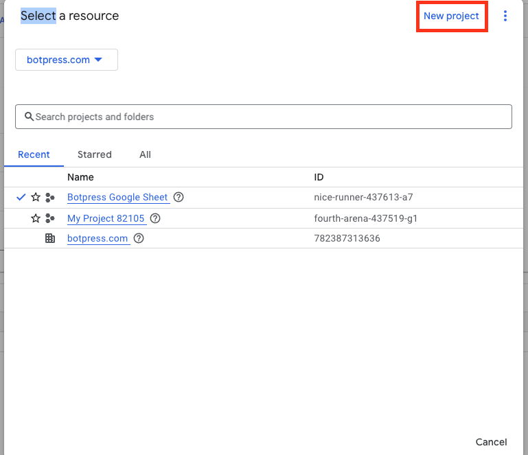Click the search magnifier icon
This screenshot has width=528, height=455.
pos(30,117)
